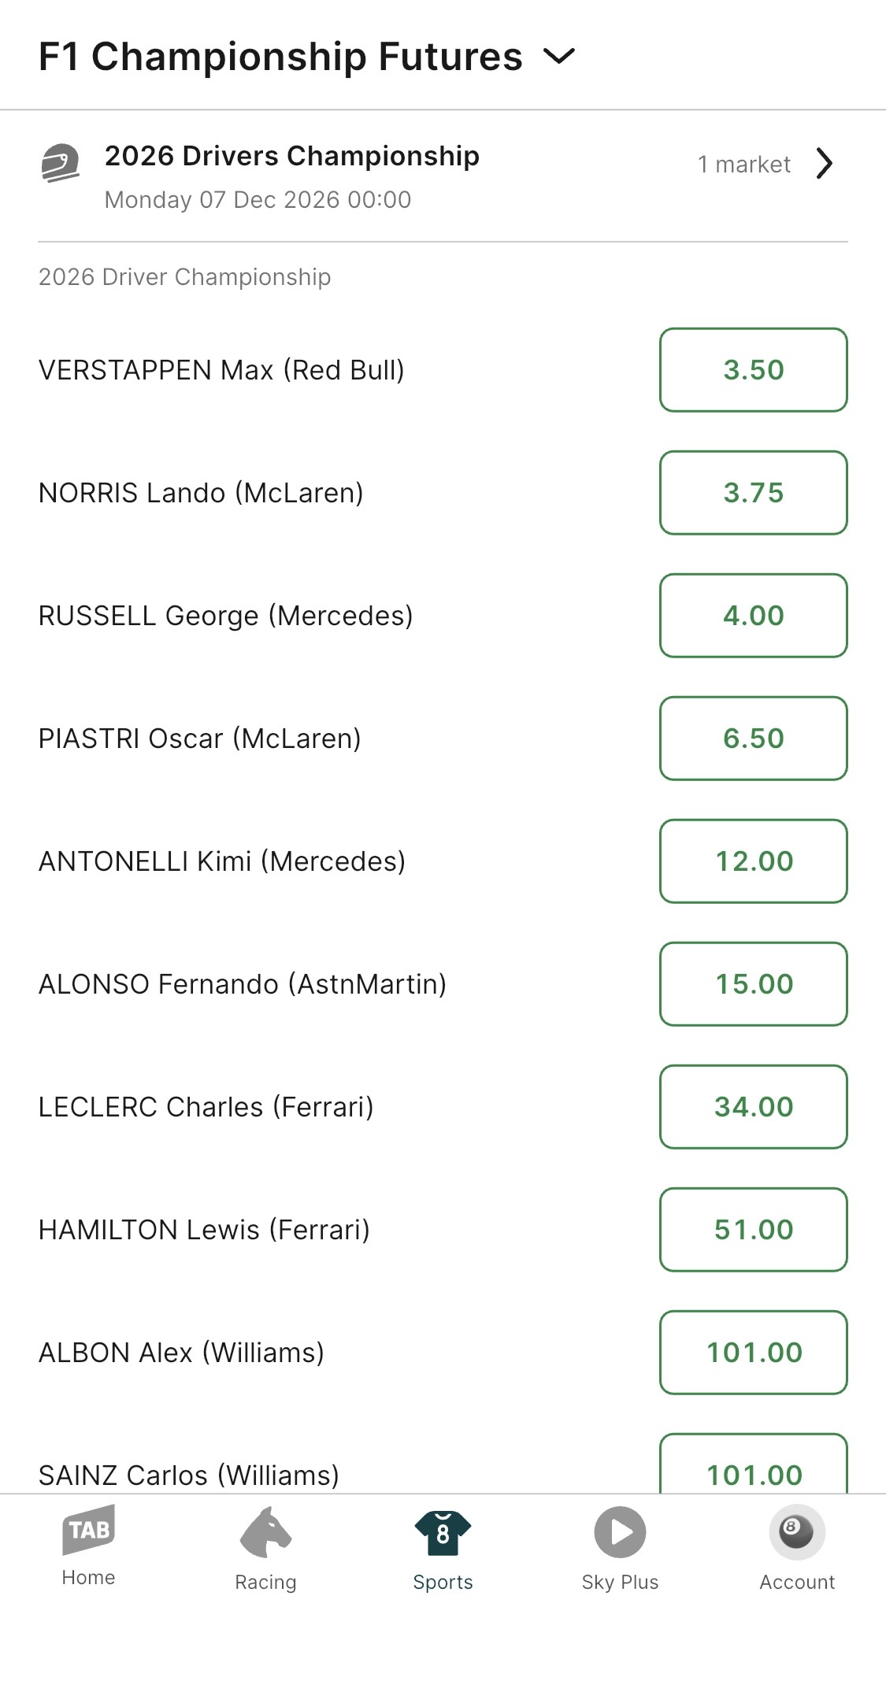
Task: Open Racing via the horse icon
Action: (x=265, y=1532)
